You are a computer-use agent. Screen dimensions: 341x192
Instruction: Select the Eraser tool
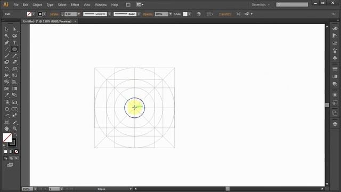click(x=14, y=62)
